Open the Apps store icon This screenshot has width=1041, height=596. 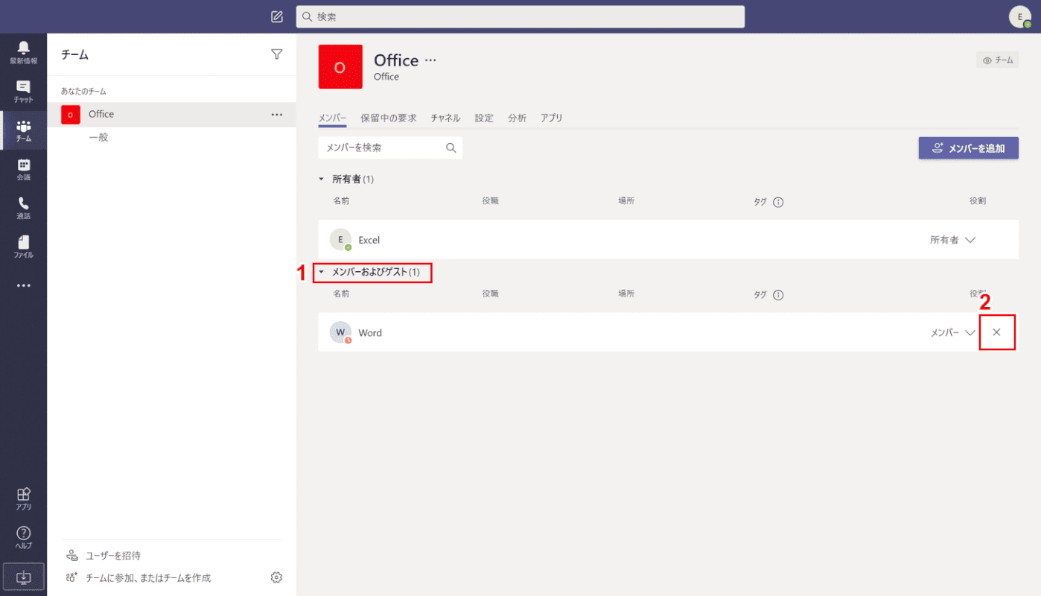[x=23, y=498]
